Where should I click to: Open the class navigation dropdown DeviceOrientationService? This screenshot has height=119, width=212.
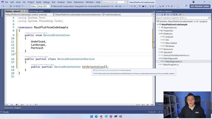pyautogui.click(x=79, y=15)
